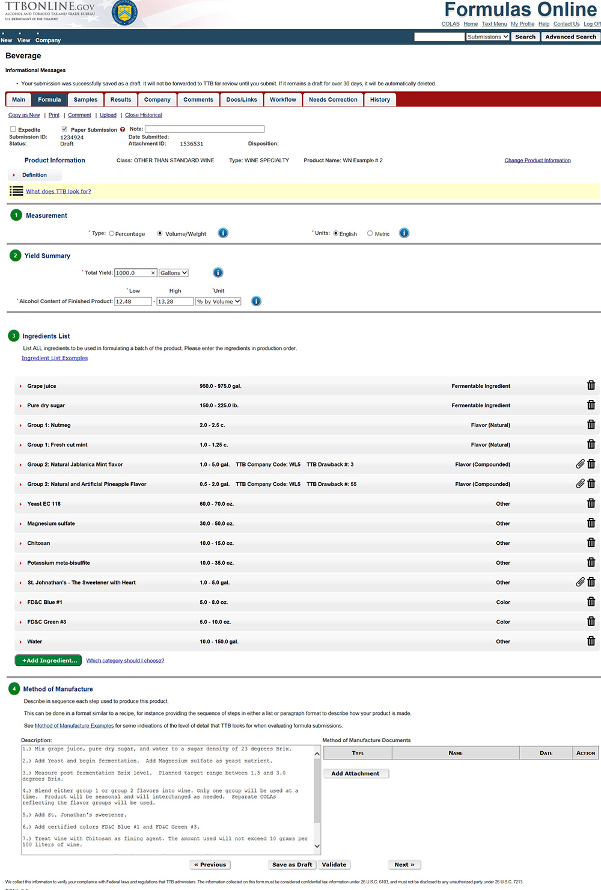Open the Gallons unit dropdown
The image size is (601, 890).
pos(174,273)
